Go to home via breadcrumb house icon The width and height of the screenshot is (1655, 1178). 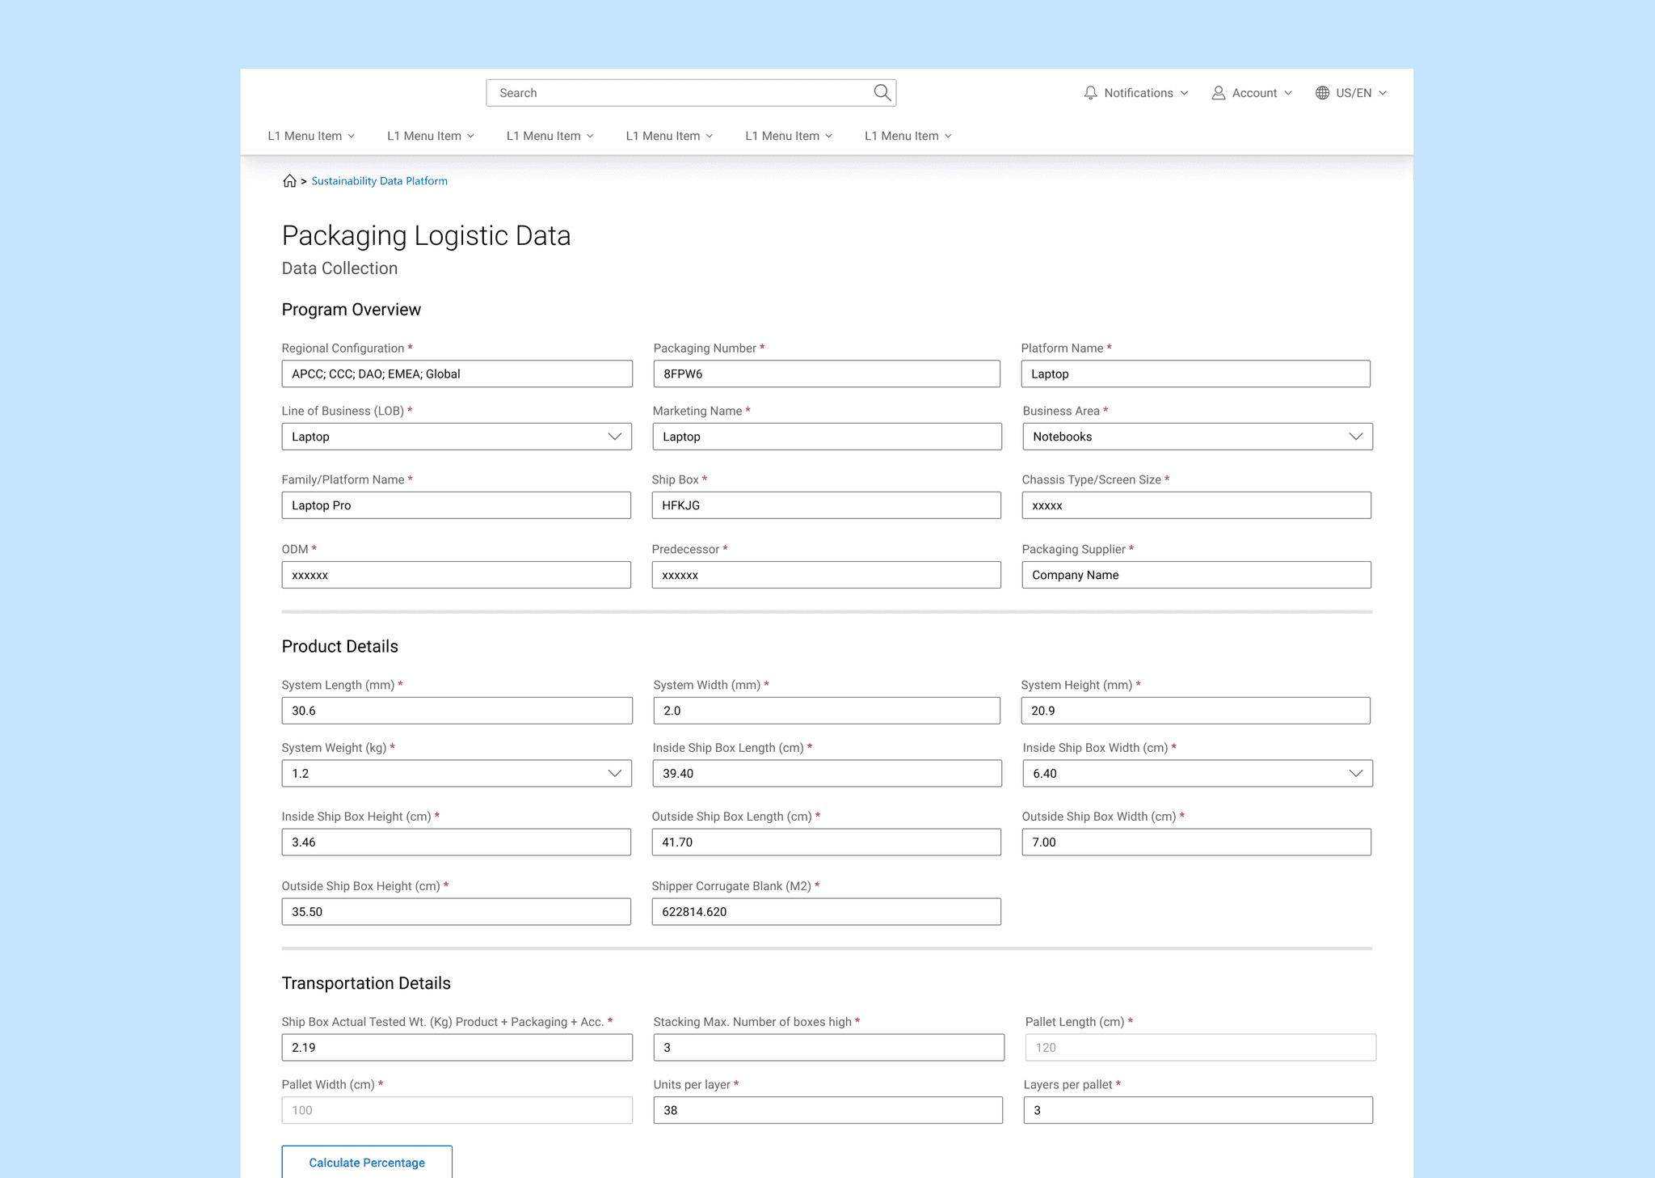(x=289, y=181)
